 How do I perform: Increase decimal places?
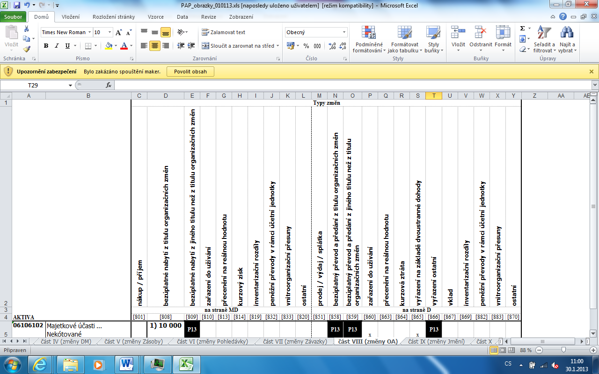coord(332,46)
